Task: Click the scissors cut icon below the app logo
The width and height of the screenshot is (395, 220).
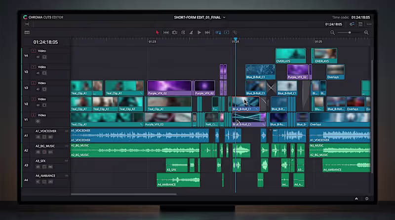Action: coord(27,24)
